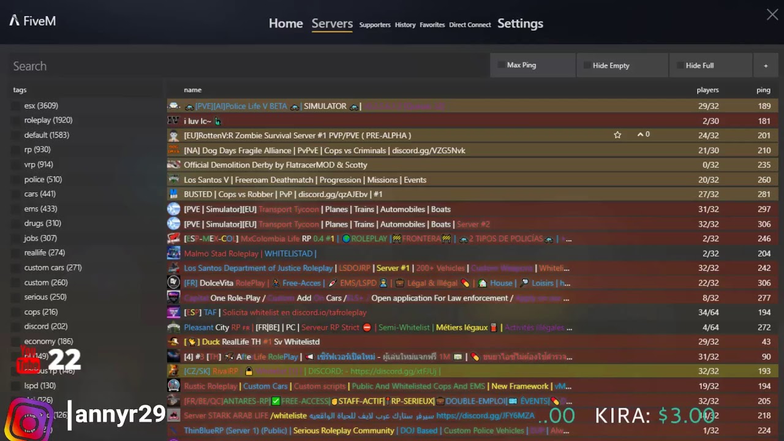784x441 pixels.
Task: Check the roleplay (1920) tag
Action: (15, 121)
